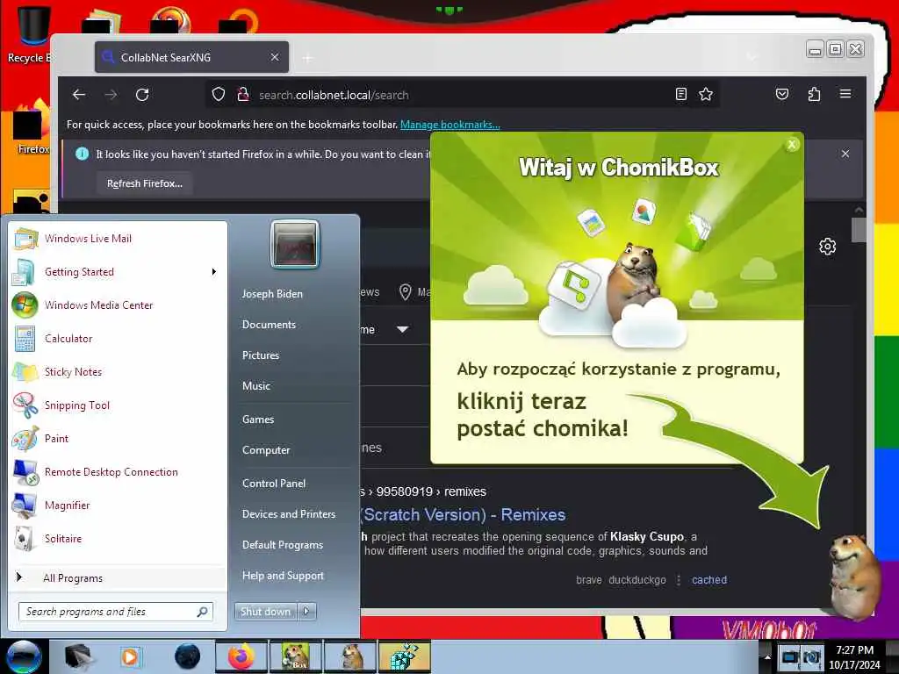Click the ChomikBox hamster character

(854, 576)
